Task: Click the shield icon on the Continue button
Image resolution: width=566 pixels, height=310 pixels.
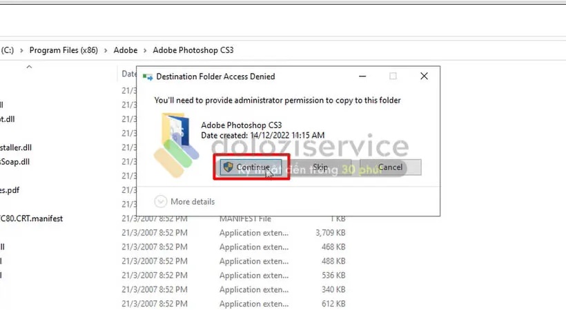Action: point(228,167)
